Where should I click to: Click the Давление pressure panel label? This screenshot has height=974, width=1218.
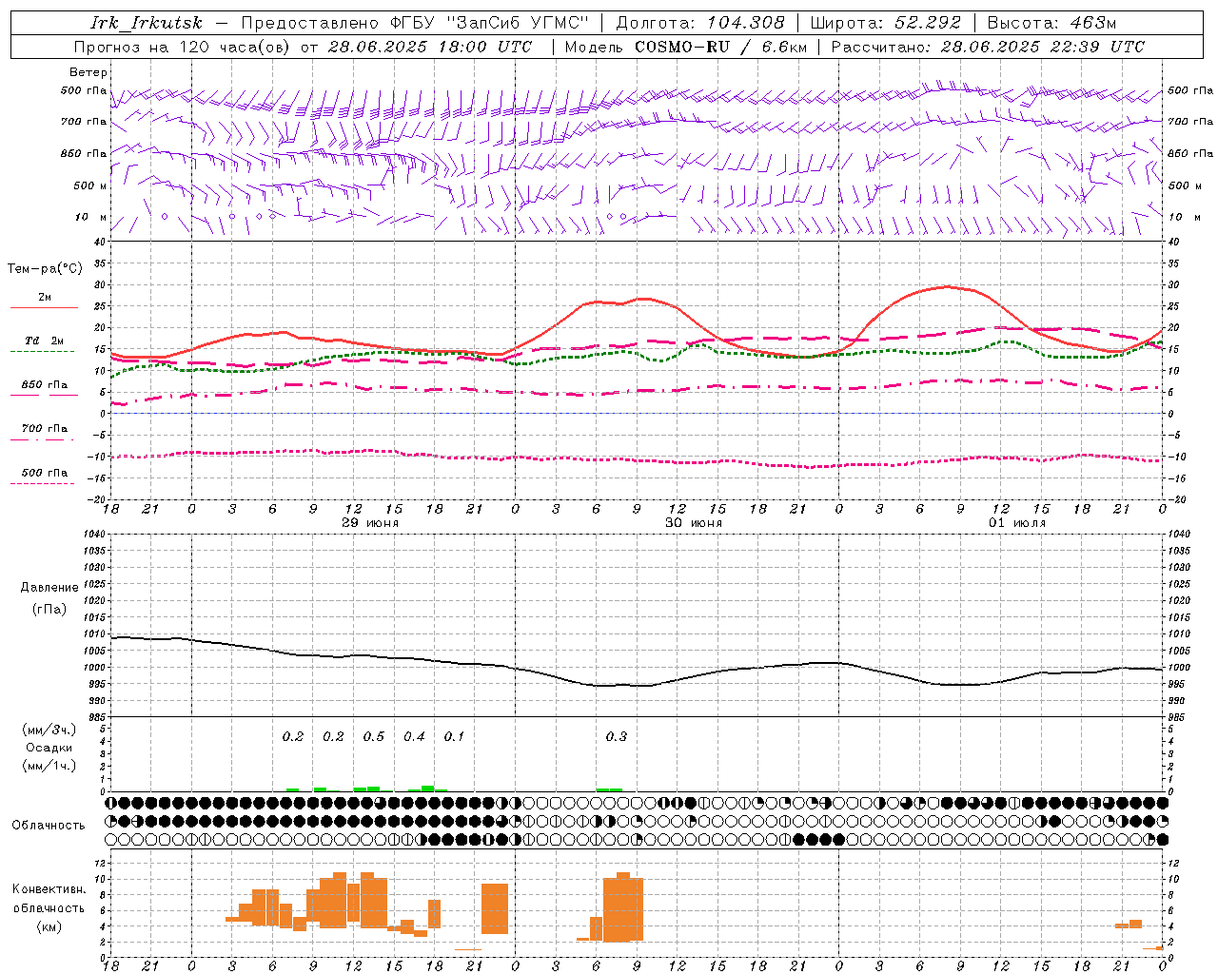pyautogui.click(x=49, y=588)
